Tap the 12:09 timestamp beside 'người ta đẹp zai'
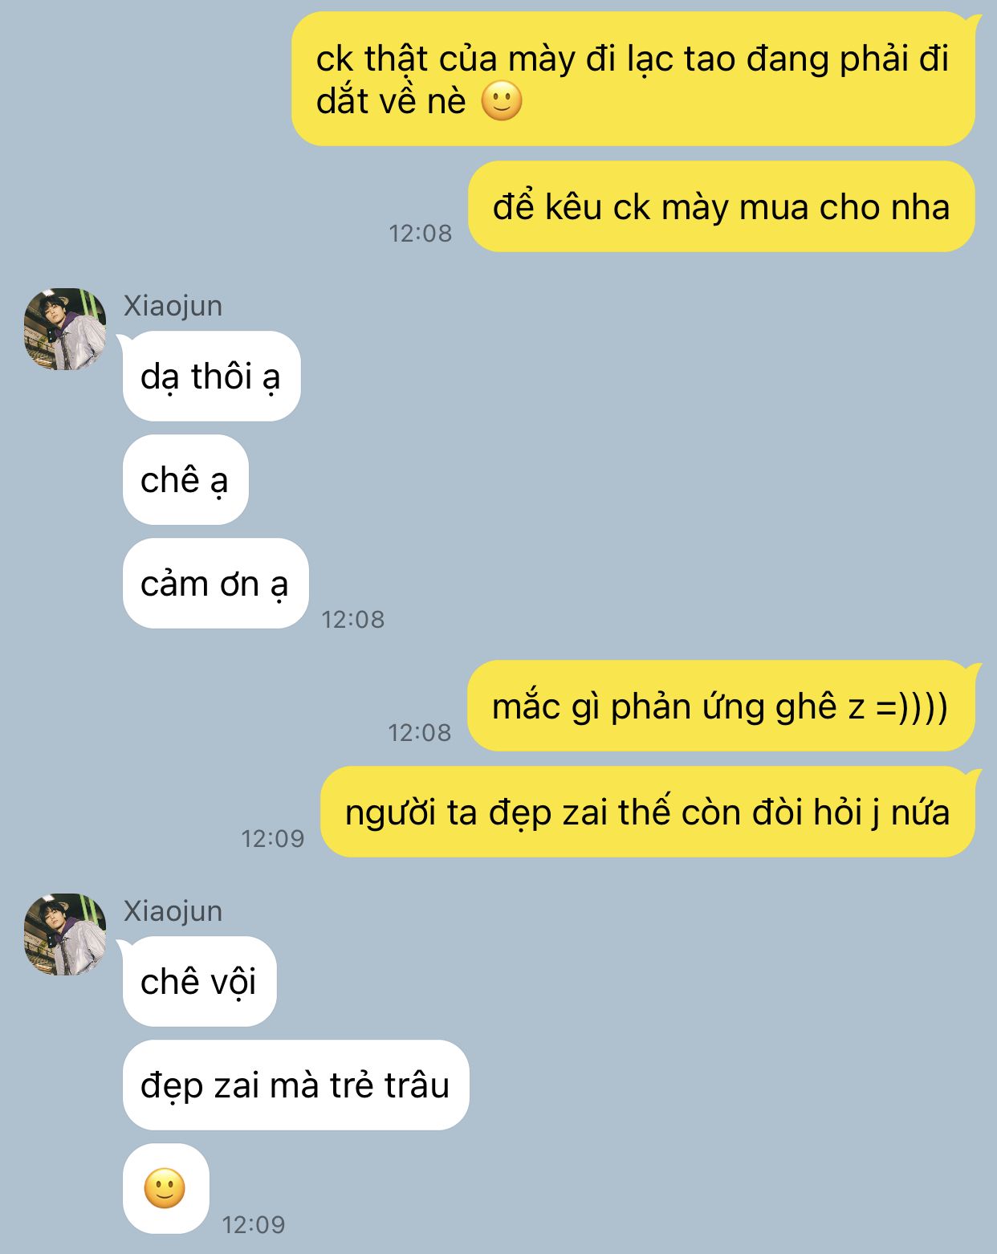This screenshot has height=1254, width=997. 273,839
